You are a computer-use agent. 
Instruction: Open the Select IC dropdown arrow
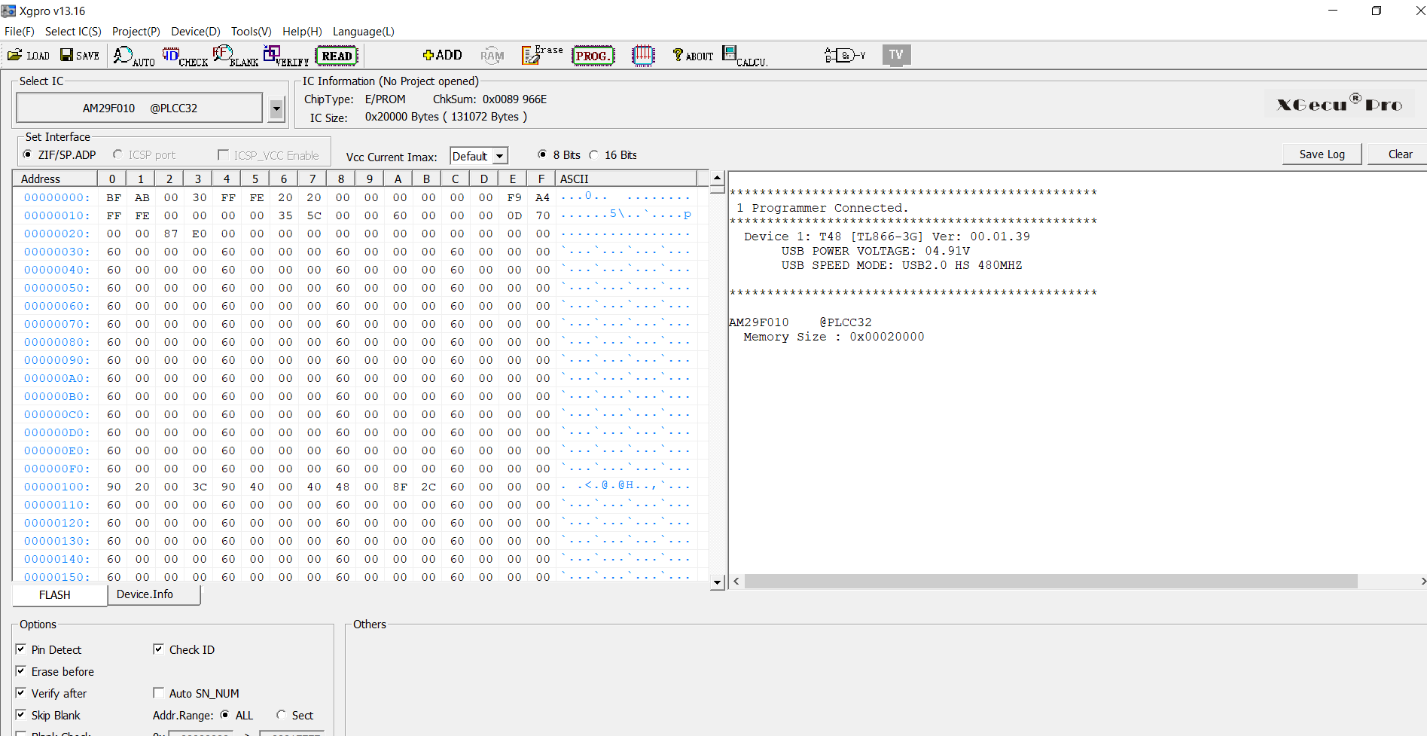276,108
